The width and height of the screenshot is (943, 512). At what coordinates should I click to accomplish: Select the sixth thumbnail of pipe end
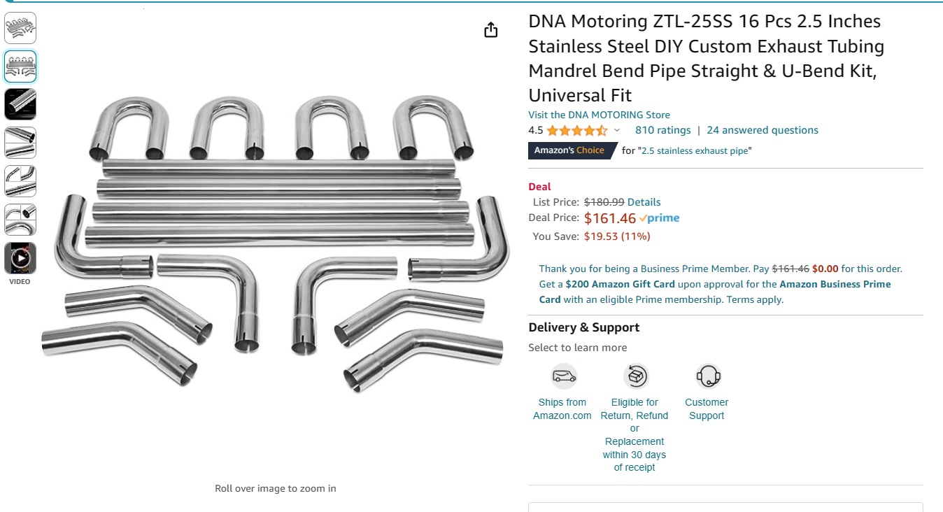tap(20, 220)
